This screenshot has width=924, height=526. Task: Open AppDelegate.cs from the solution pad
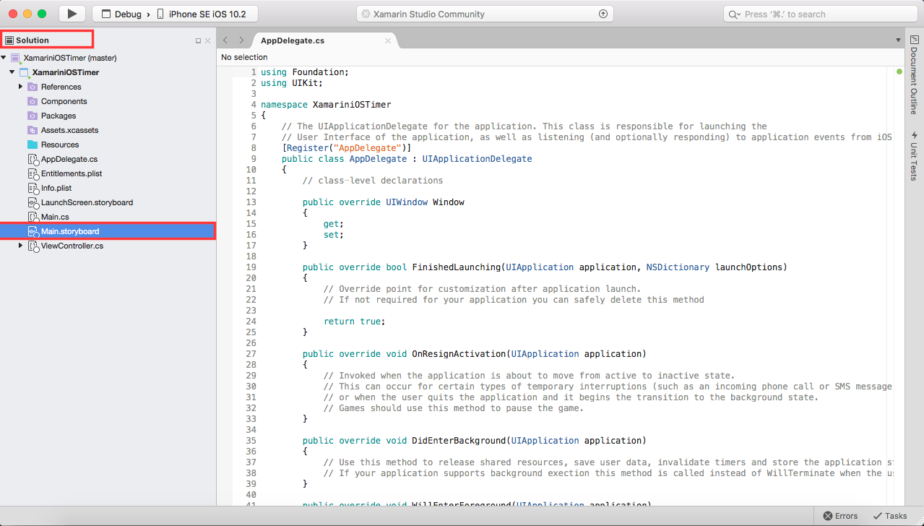(x=64, y=159)
